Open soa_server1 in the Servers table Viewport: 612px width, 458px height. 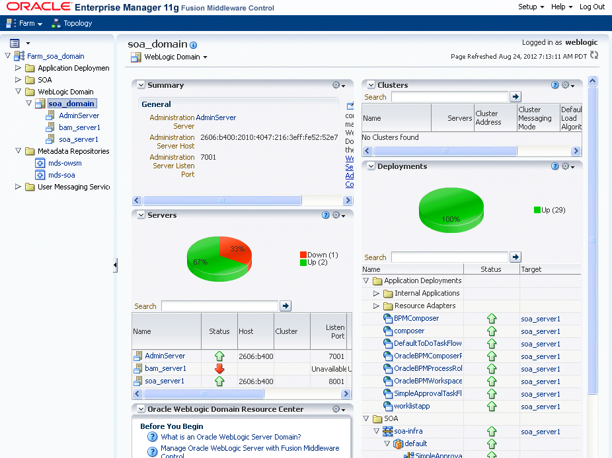(165, 381)
